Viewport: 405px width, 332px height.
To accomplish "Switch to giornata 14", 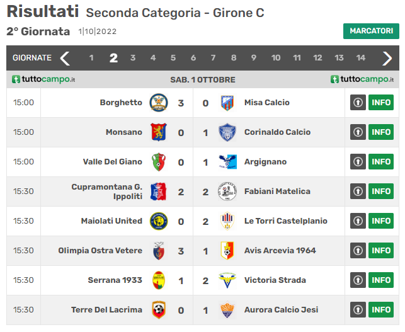I will point(360,57).
